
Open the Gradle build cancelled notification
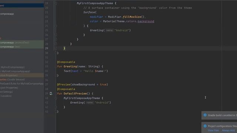[x=219, y=115]
